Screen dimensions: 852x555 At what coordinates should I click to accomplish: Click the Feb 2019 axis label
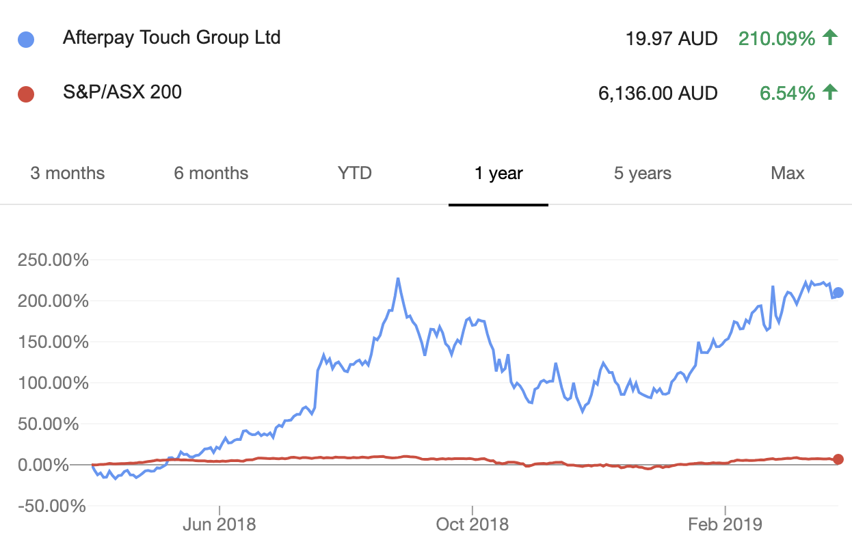click(724, 524)
